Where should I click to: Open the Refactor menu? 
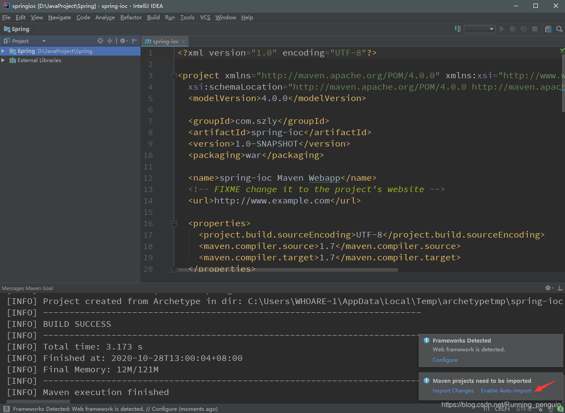[x=131, y=17]
